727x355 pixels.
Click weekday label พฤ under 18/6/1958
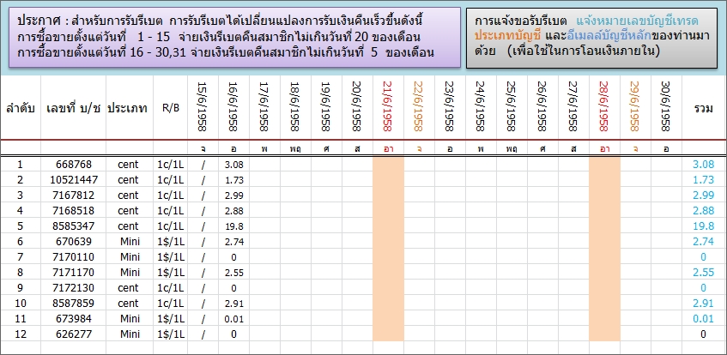[295, 150]
